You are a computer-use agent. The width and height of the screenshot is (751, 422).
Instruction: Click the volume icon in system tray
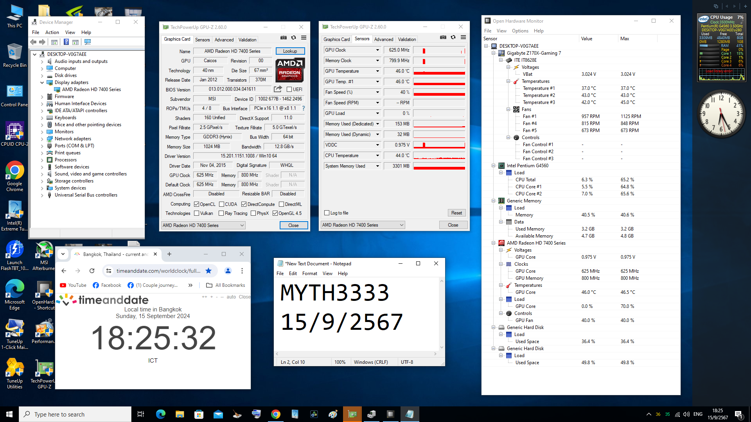tap(686, 414)
